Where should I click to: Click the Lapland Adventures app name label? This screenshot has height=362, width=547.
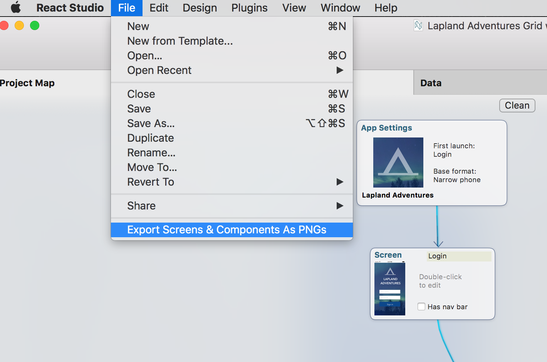tap(398, 195)
